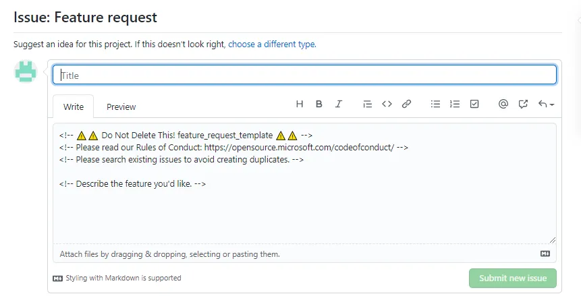
Task: Click the 'choose a different type' link
Action: (272, 45)
